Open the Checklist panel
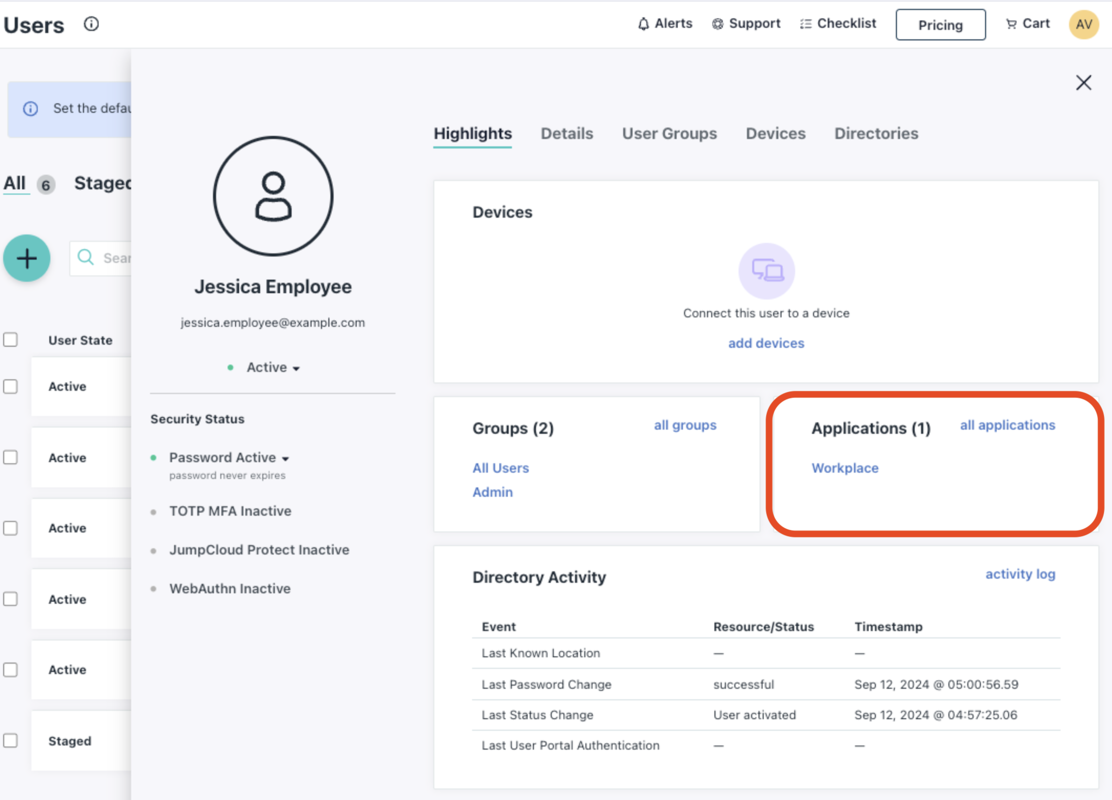 point(837,24)
